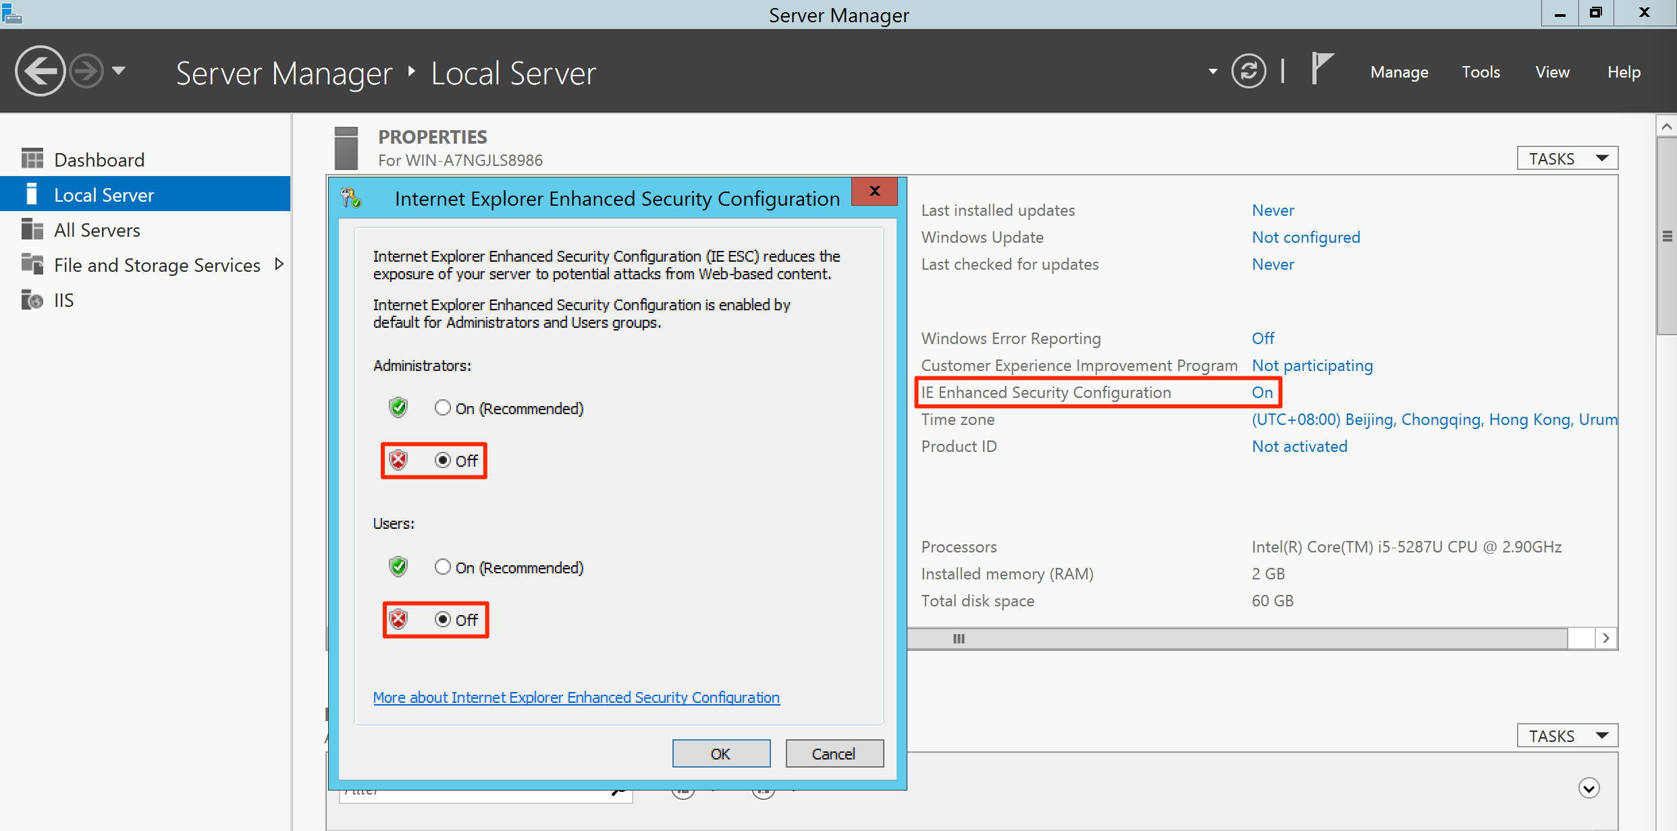
Task: Open the Manage menu
Action: 1399,72
